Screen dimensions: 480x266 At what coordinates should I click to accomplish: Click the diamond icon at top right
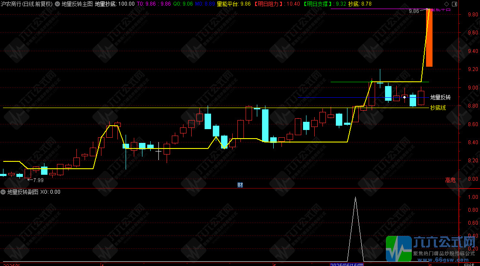tap(446, 4)
